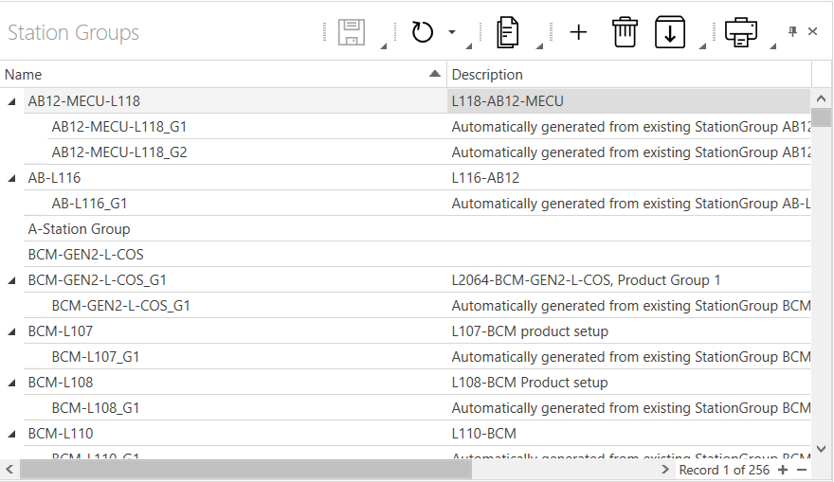This screenshot has height=482, width=834.
Task: Click the Copy document toolbar icon
Action: pyautogui.click(x=507, y=32)
